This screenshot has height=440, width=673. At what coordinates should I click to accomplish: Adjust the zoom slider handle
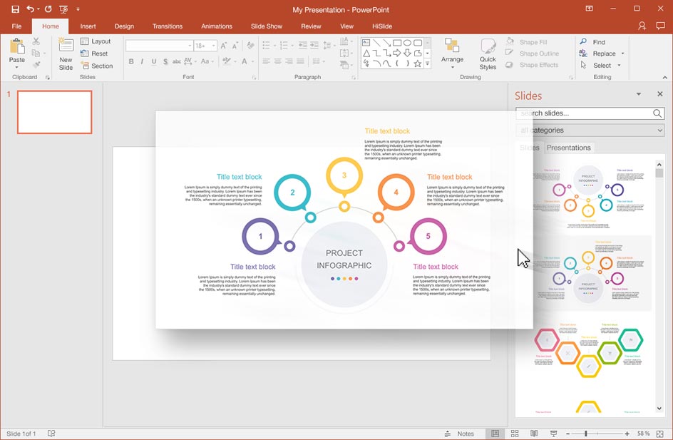(x=585, y=434)
